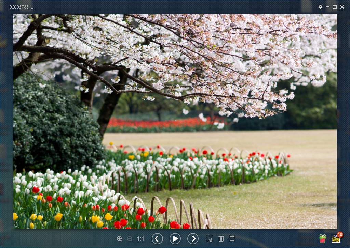This screenshot has width=350, height=248.
Task: Open settings via the gear icon
Action: (320, 7)
